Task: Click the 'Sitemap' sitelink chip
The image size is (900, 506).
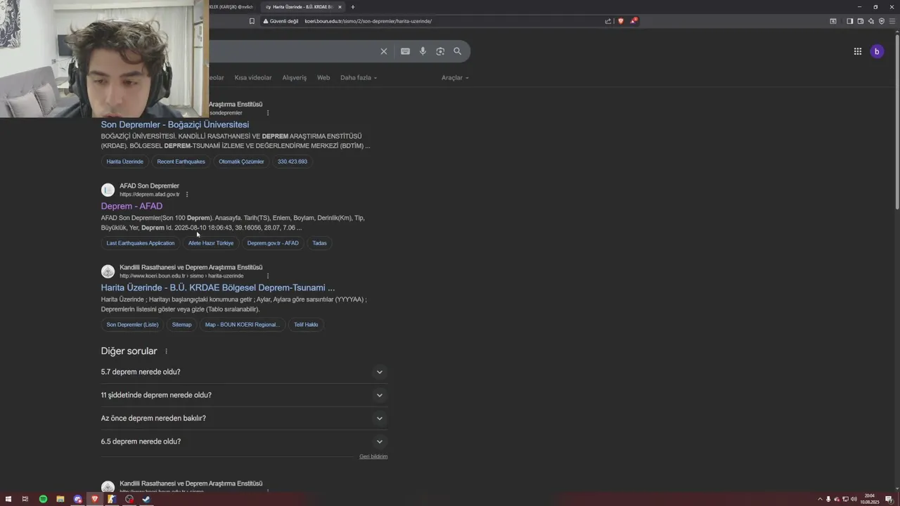Action: pos(182,325)
